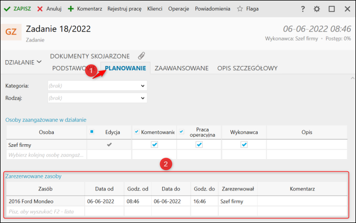Click the red X Anuluj icon
Image resolution: width=356 pixels, height=223 pixels.
40,9
